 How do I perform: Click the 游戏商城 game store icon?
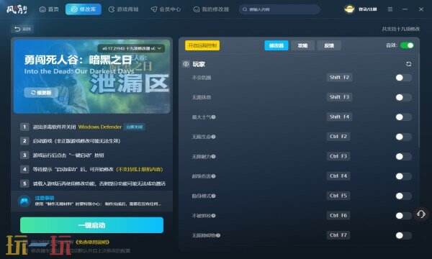pyautogui.click(x=112, y=9)
